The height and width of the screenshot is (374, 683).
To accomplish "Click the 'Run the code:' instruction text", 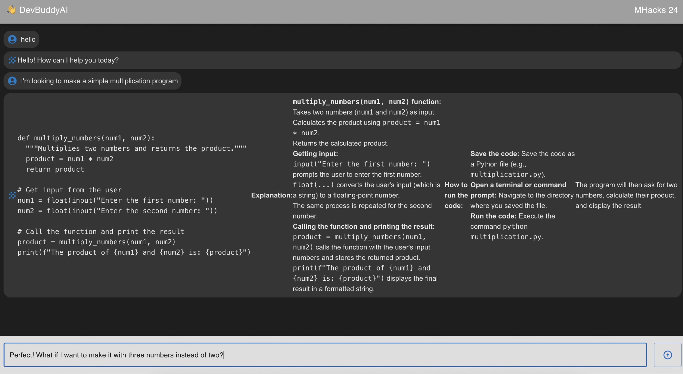I will [x=494, y=216].
